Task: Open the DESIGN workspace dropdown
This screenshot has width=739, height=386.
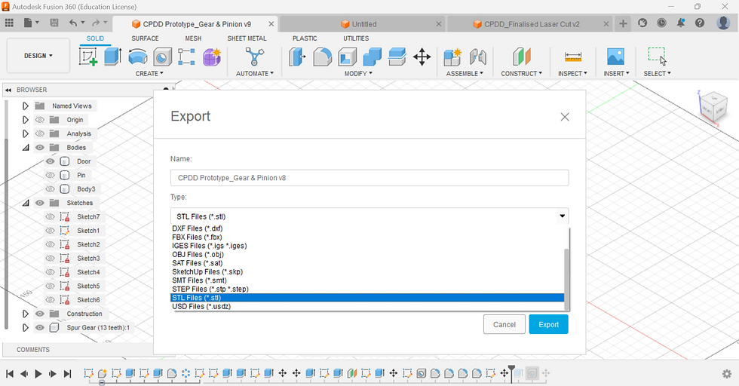Action: [x=38, y=56]
